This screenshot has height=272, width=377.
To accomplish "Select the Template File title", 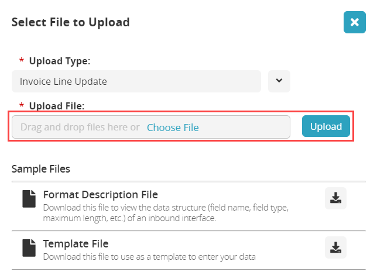I will pos(76,243).
